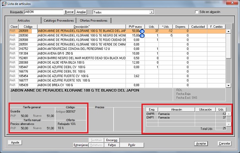240x153 pixels.
Task: Select row JABON ANNE DE PERAUDEL TE BLANCO DEL JAPON
Action: [x=118, y=31]
